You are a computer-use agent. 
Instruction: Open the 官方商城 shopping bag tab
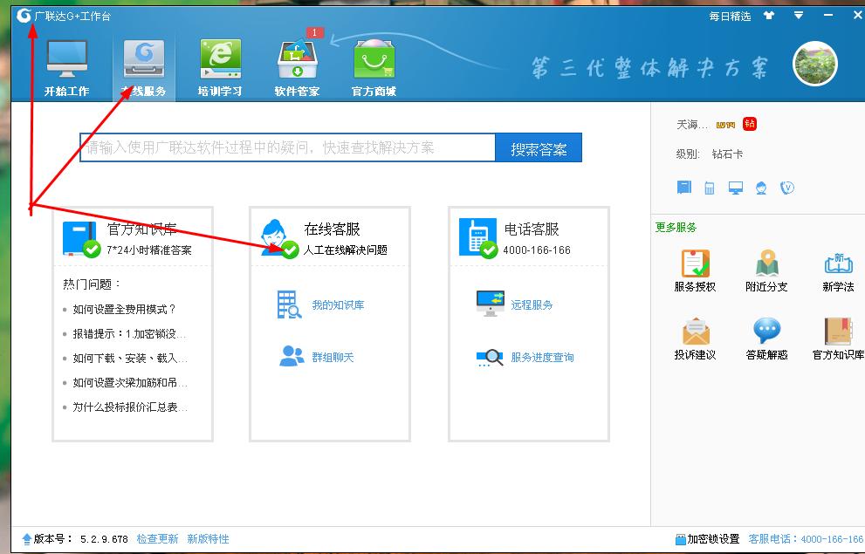[x=374, y=68]
